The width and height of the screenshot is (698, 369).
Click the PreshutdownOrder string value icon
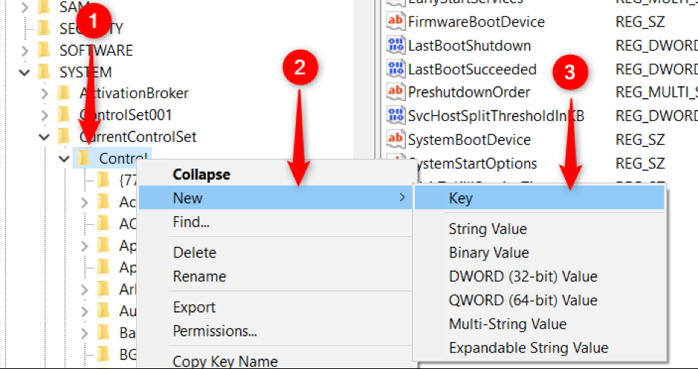tap(395, 92)
